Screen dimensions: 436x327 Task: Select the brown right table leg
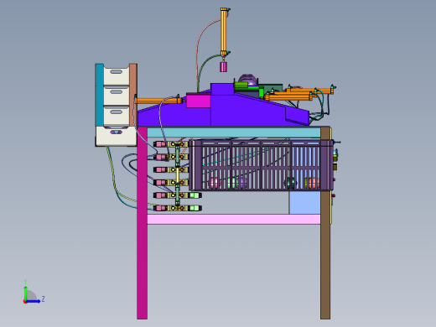coord(325,223)
